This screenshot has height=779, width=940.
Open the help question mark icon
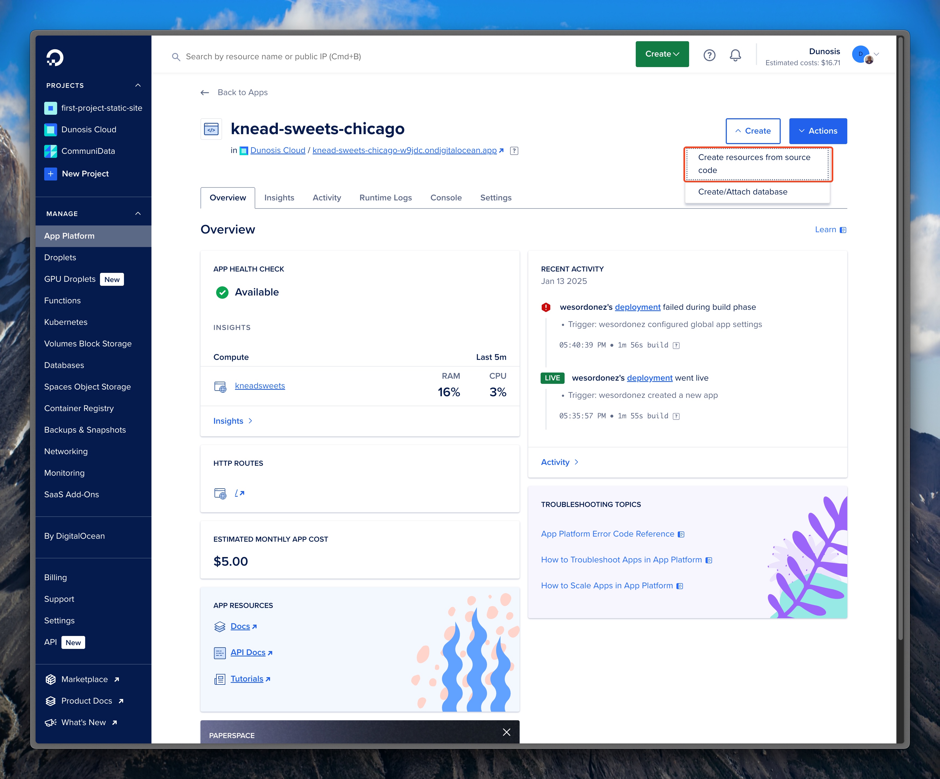tap(709, 55)
